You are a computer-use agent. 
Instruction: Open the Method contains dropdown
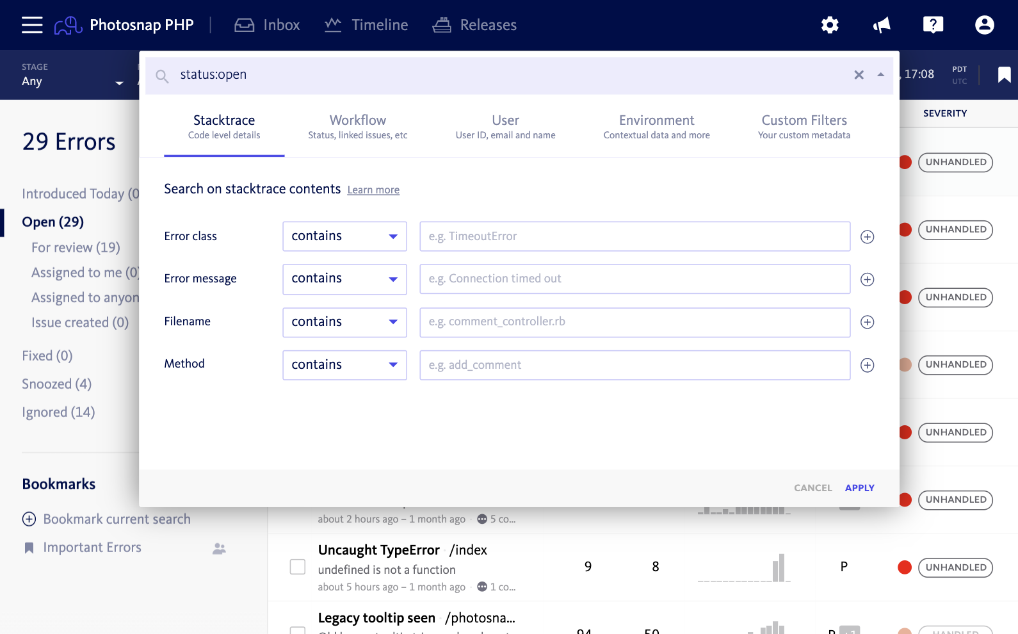pyautogui.click(x=344, y=365)
